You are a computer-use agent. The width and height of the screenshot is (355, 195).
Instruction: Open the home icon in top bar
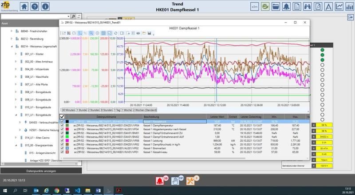tap(24, 7)
